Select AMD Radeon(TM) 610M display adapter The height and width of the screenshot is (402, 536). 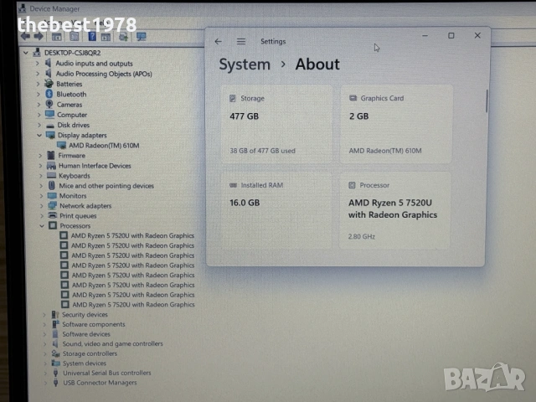point(98,145)
